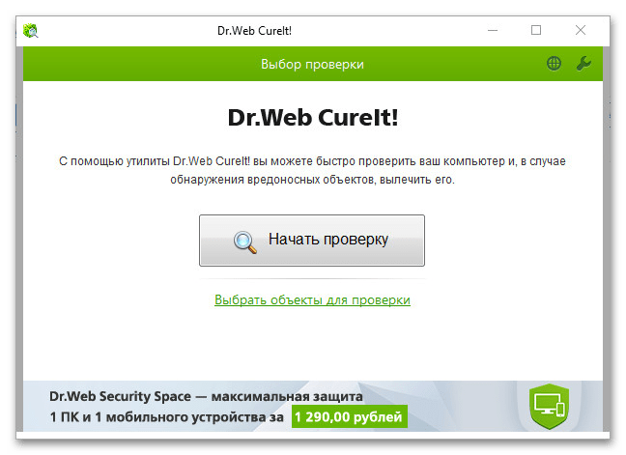
Task: Click the green shield devices icon in the banner
Action: pos(550,406)
